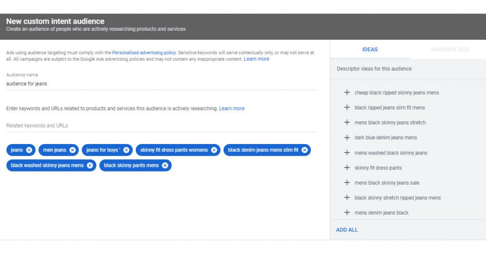Open the Personalized advertising policy link
The width and height of the screenshot is (486, 253).
(x=144, y=53)
